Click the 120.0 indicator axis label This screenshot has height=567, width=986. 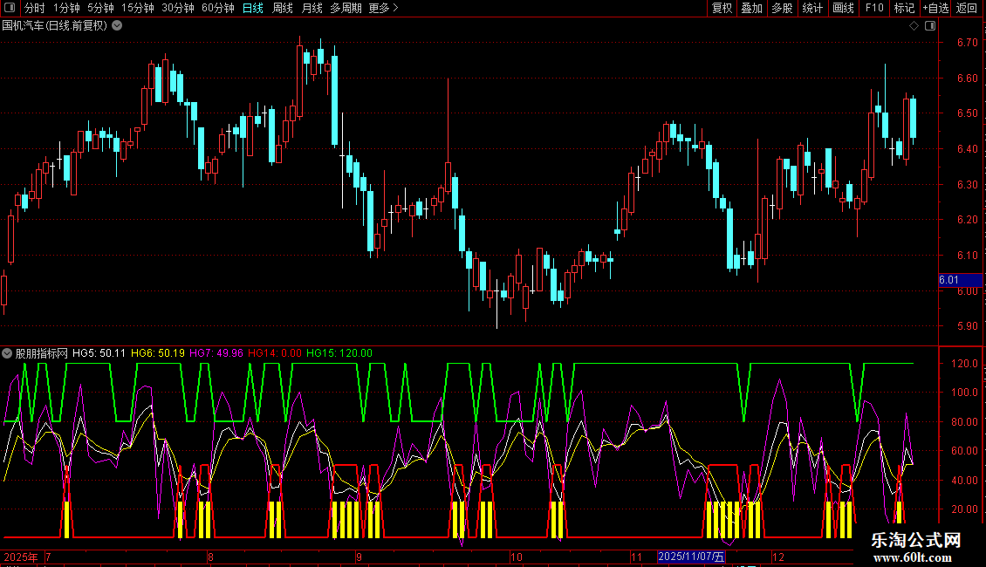coord(964,364)
